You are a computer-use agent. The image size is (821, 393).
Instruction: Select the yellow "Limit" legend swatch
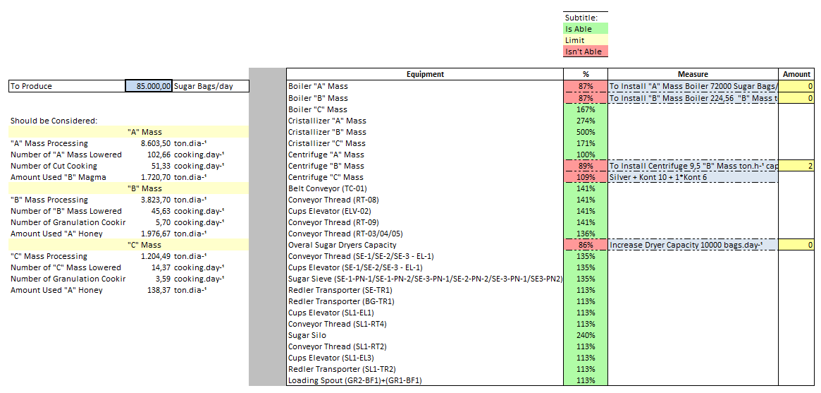click(x=585, y=40)
